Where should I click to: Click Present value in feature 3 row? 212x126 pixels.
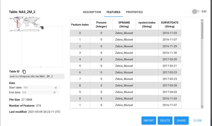click(101, 53)
